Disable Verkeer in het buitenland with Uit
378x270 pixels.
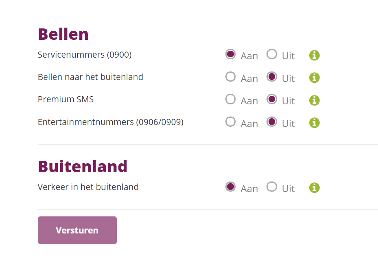(272, 187)
